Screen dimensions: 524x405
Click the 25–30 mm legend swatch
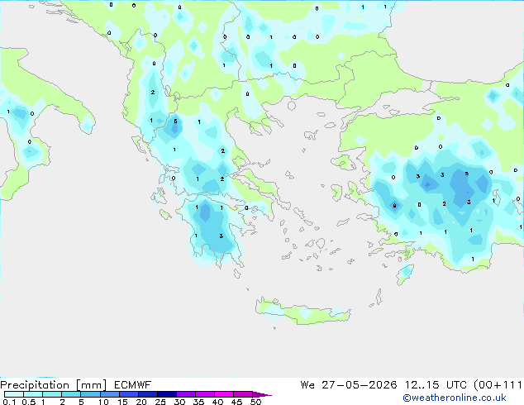tap(166, 394)
